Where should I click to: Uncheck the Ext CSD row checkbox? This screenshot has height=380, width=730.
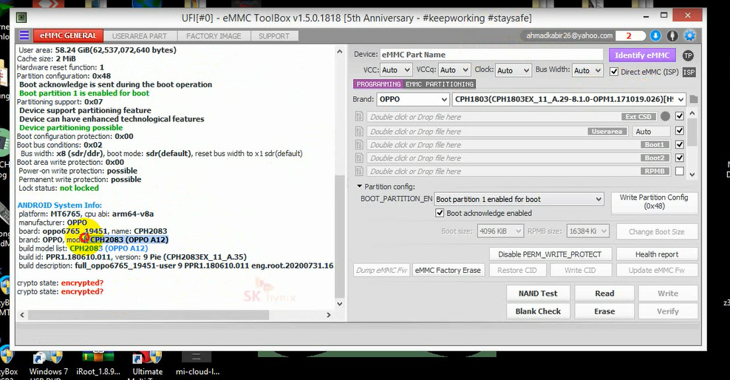click(x=680, y=116)
